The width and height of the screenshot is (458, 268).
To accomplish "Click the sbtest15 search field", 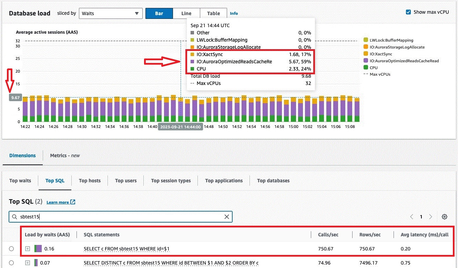I will pyautogui.click(x=121, y=217).
